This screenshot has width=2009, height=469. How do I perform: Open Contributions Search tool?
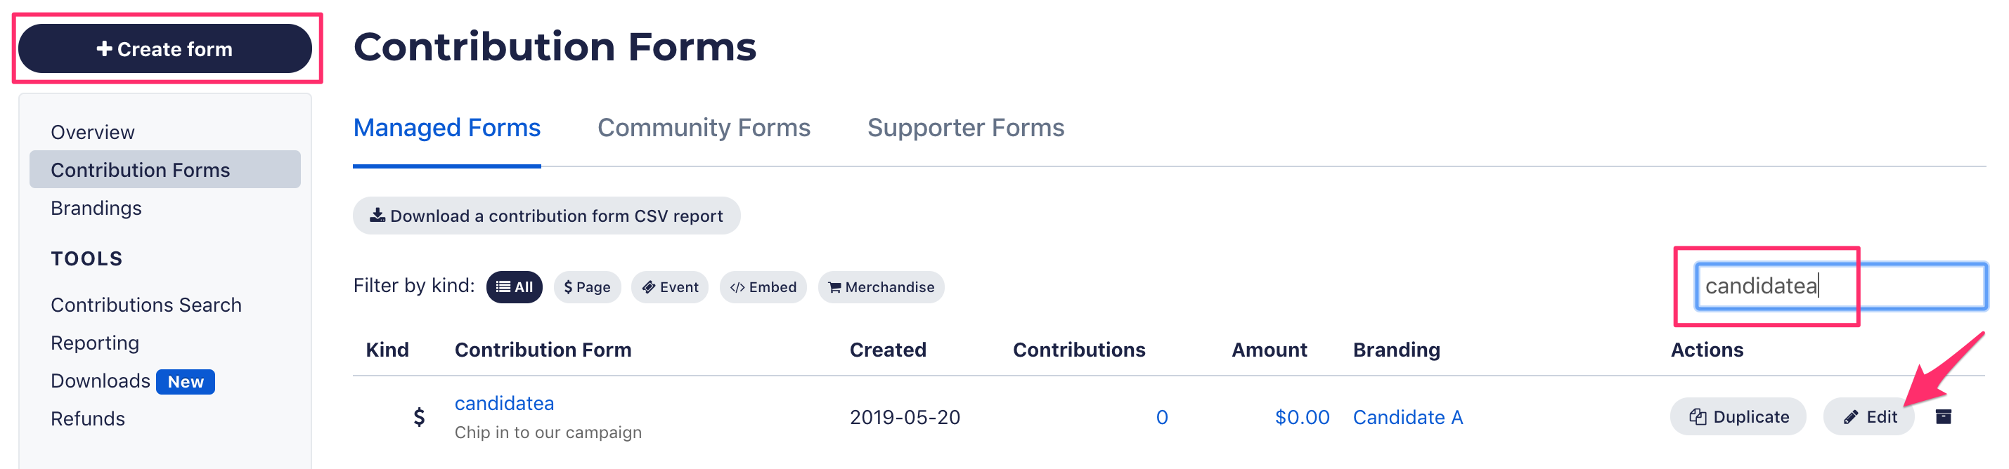click(x=146, y=305)
